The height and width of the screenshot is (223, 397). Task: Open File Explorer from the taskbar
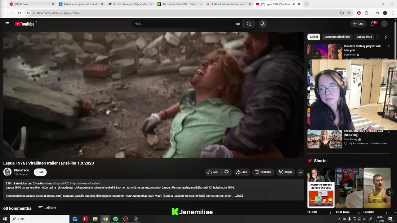point(95,219)
